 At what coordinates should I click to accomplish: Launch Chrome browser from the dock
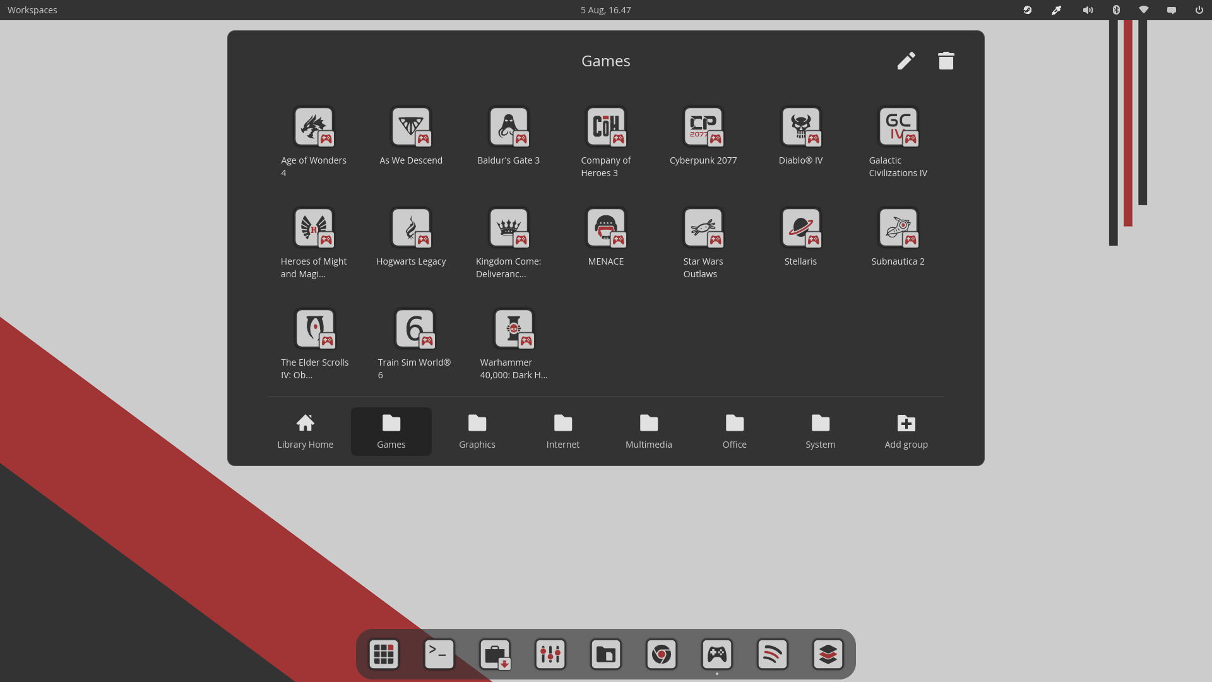(662, 654)
